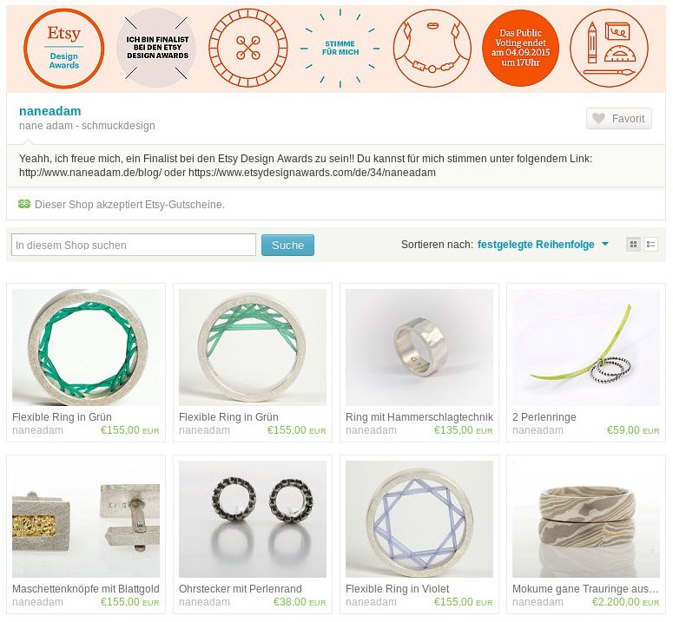Switch to grid view icon
The image size is (673, 622).
[633, 245]
